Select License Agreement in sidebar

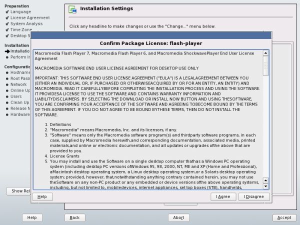[x=30, y=17]
